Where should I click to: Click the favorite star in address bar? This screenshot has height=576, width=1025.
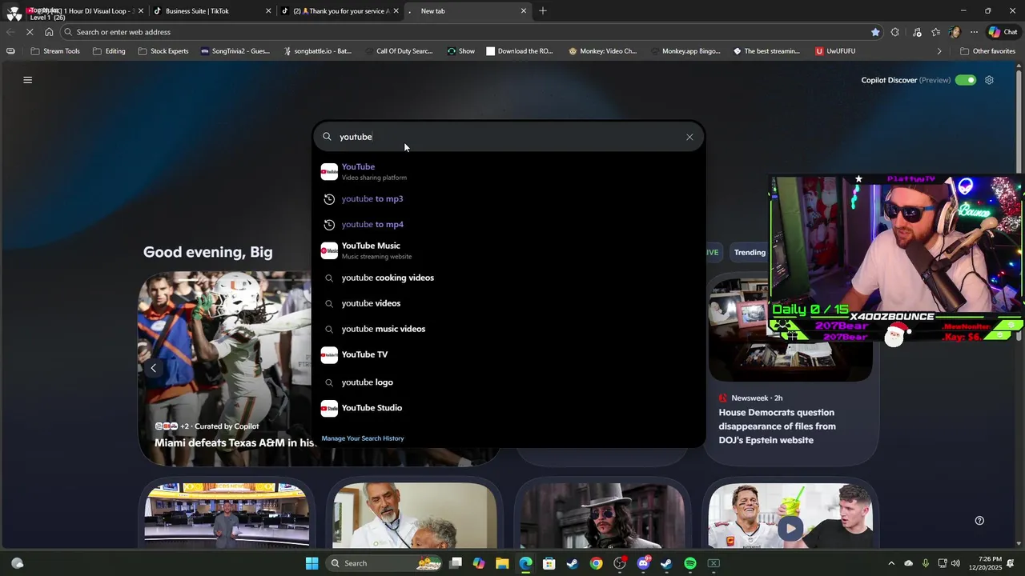(x=875, y=32)
